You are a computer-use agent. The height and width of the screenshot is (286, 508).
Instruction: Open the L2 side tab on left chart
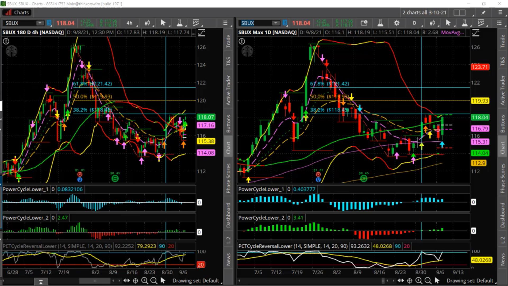point(228,240)
